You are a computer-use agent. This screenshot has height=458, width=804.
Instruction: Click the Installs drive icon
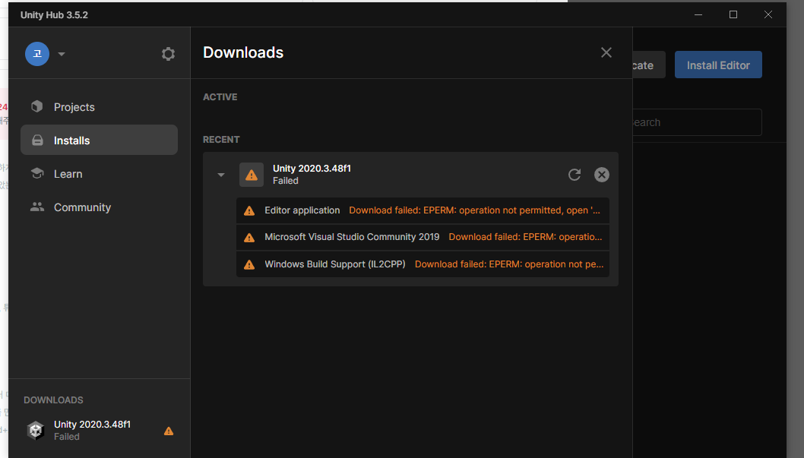click(x=37, y=140)
